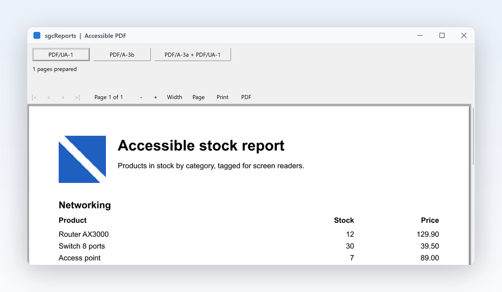This screenshot has width=502, height=292.
Task: Click the 'Product' column header
Action: (73, 221)
